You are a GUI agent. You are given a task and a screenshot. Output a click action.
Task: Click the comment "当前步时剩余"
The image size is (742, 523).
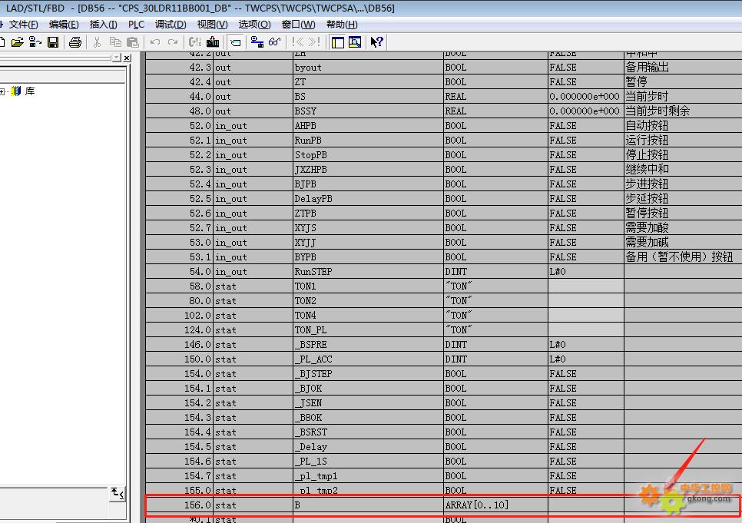click(x=658, y=111)
